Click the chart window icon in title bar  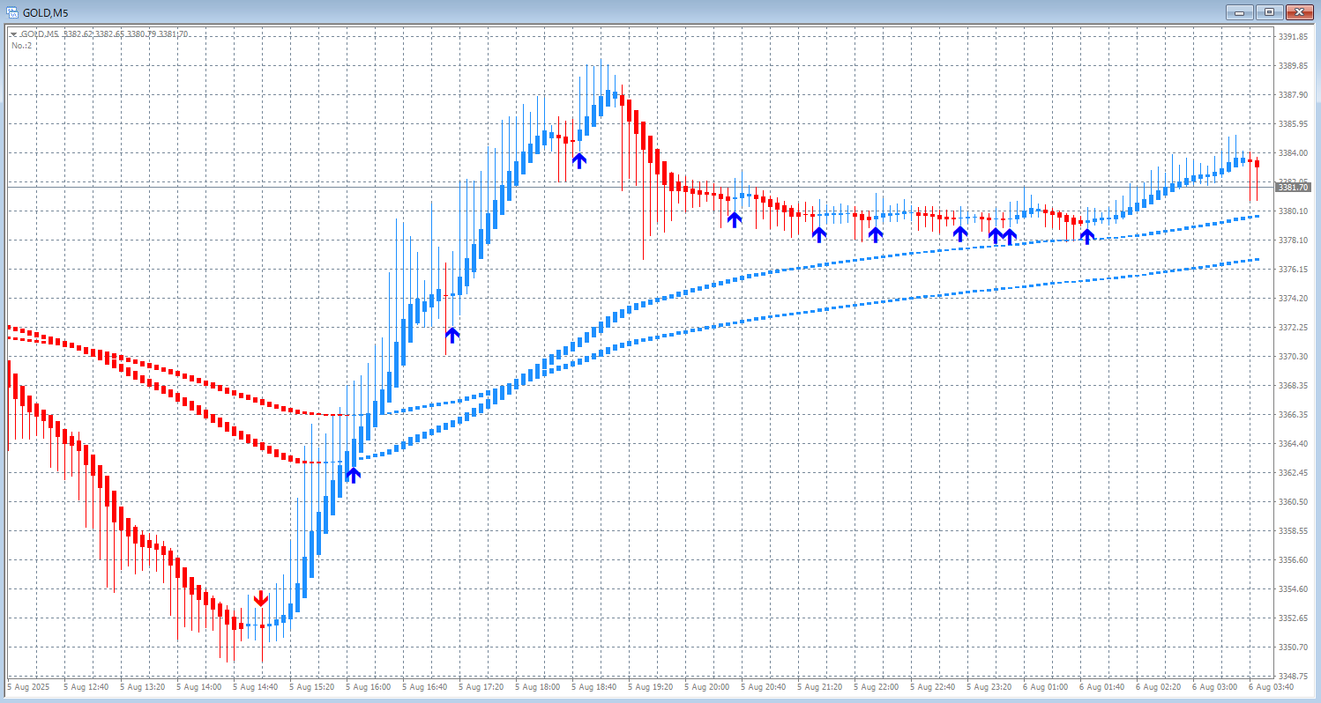[x=12, y=11]
